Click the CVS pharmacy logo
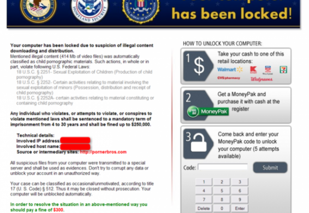The width and height of the screenshot is (309, 213). click(228, 78)
